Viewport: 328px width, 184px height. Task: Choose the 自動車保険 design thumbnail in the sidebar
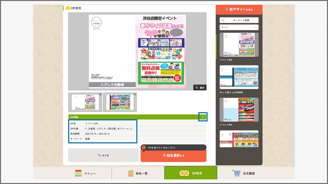point(239,139)
